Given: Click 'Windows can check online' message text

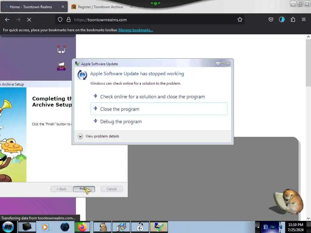Looking at the screenshot, I should click(x=135, y=83).
